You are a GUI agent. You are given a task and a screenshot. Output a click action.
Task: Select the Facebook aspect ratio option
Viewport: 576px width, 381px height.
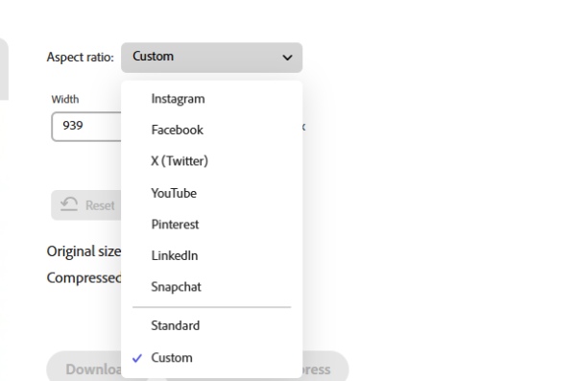click(x=211, y=130)
